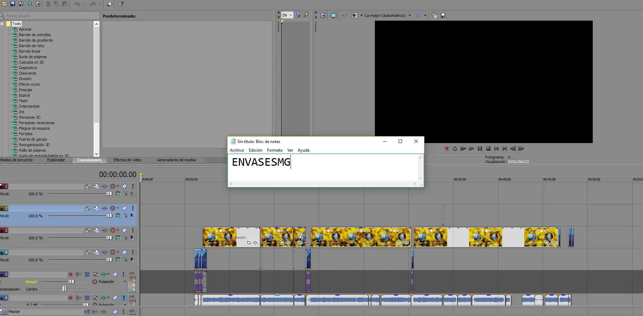Click compositing mode icon on track 2
643x316 pixels.
click(118, 216)
